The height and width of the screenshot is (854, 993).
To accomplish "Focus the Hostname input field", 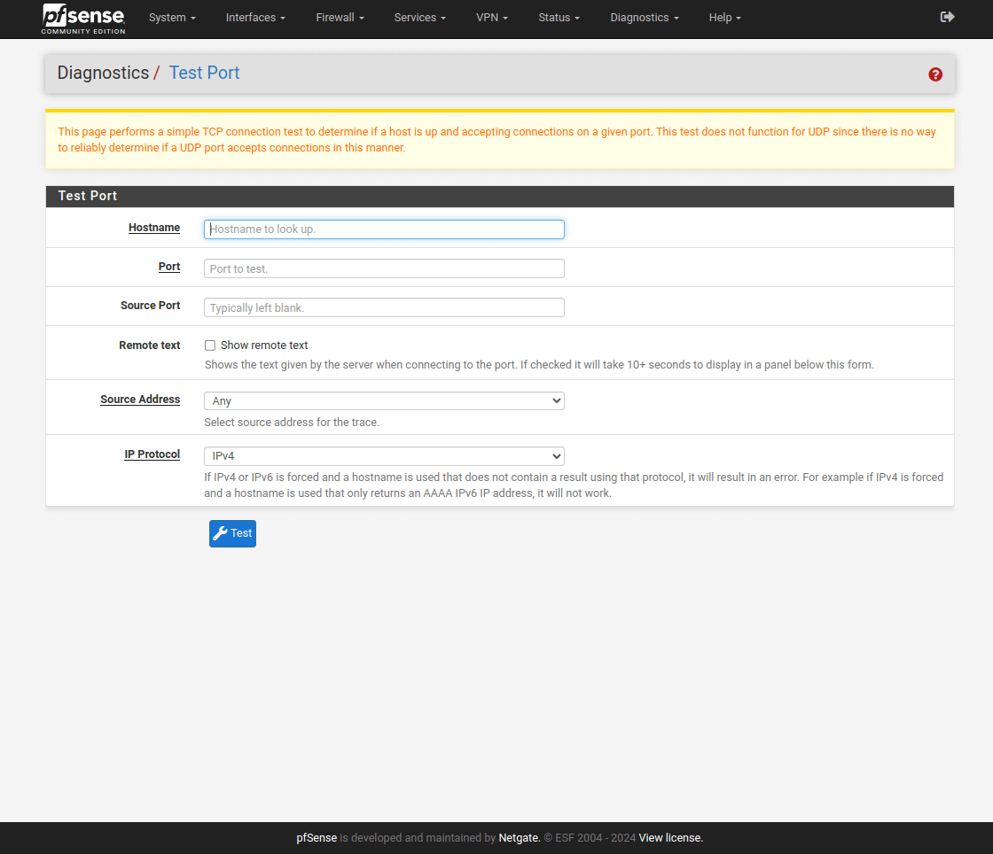I will click(384, 229).
